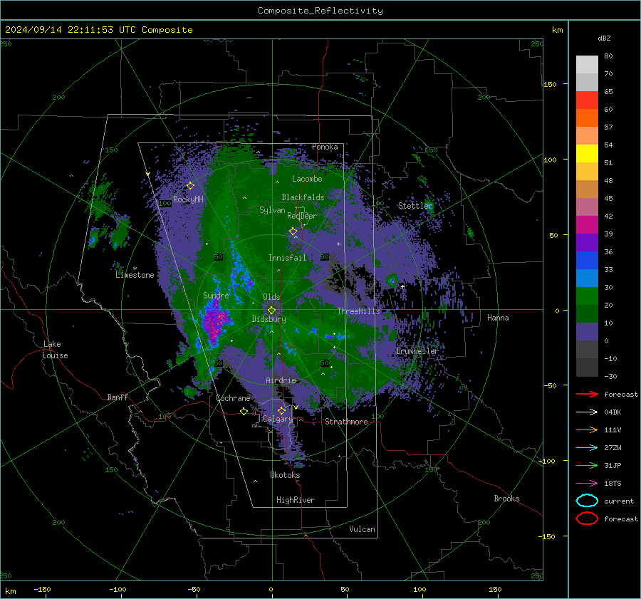Click the red forecast arrow in legend
641x599 pixels.
tap(587, 394)
